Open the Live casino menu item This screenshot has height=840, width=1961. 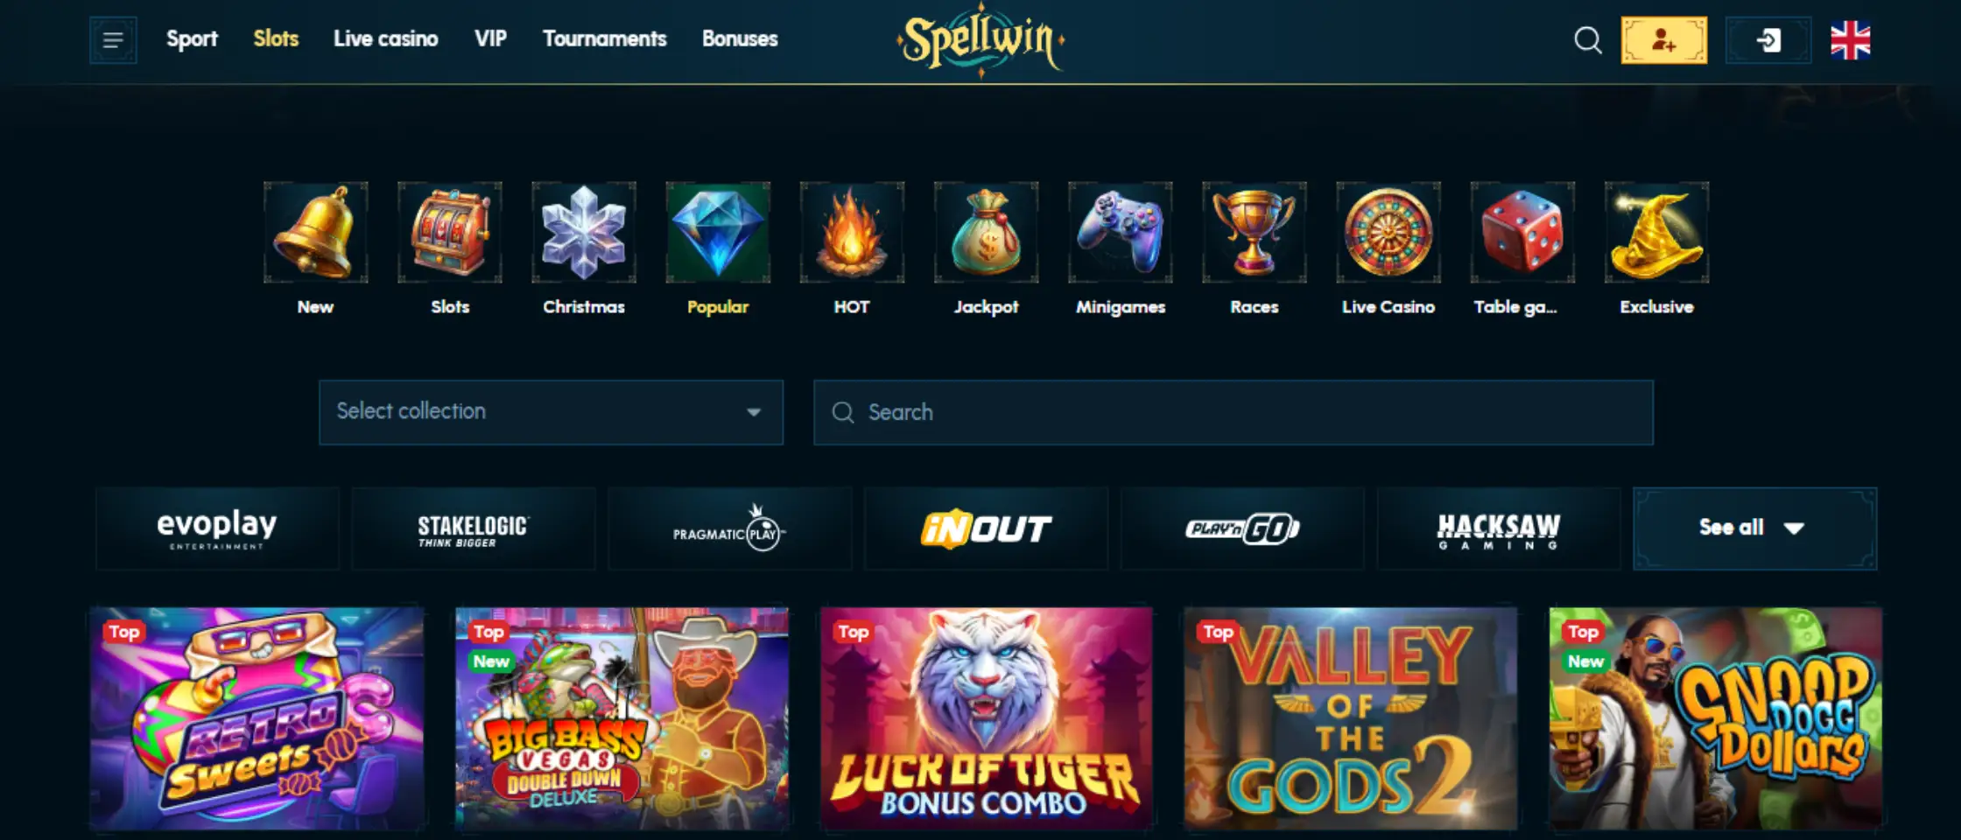pyautogui.click(x=385, y=38)
